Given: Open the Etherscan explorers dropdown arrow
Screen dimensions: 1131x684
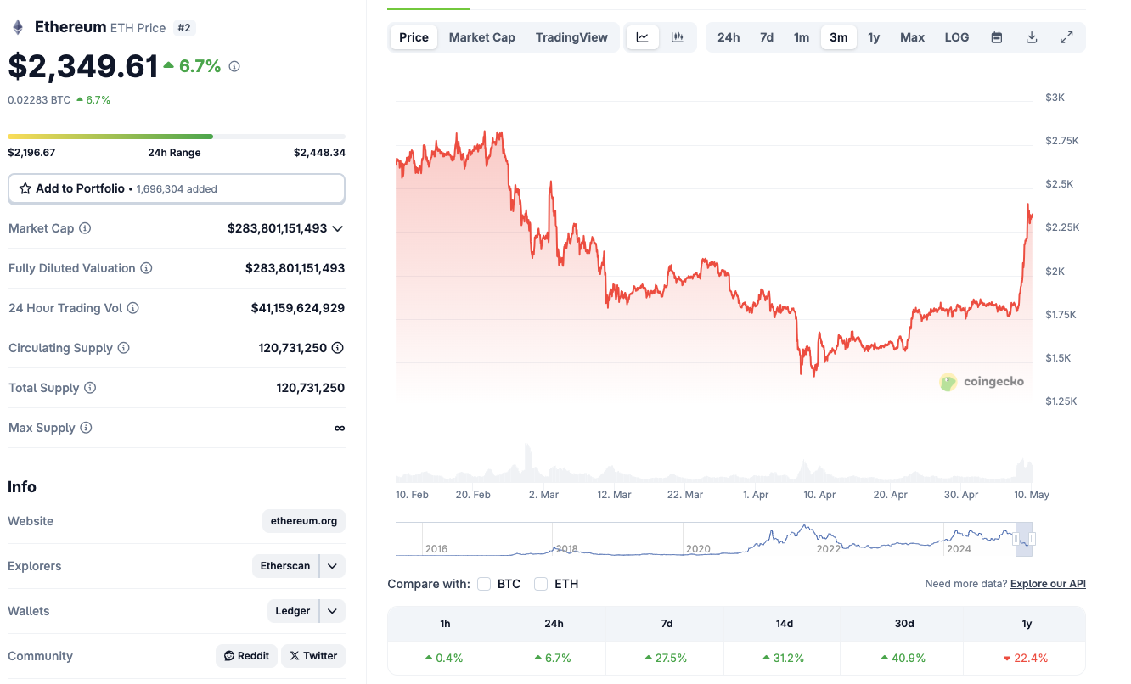Looking at the screenshot, I should tap(332, 566).
